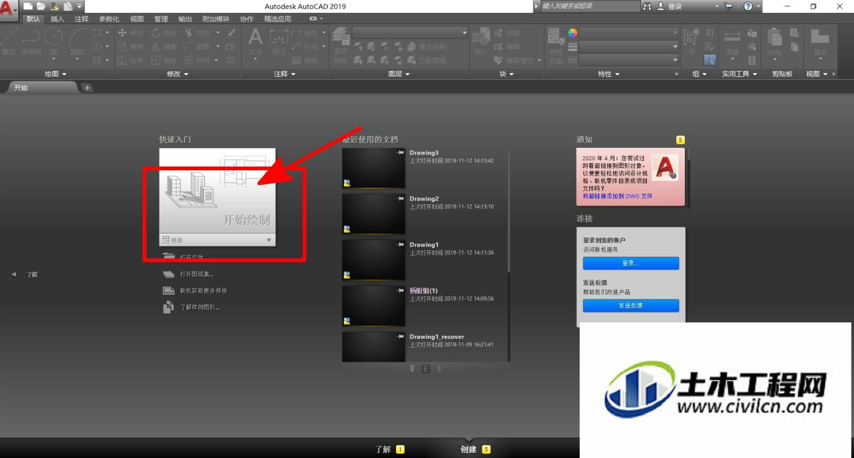Click the blue 发送反馈 button
Viewport: 854px width, 458px height.
pyautogui.click(x=631, y=305)
